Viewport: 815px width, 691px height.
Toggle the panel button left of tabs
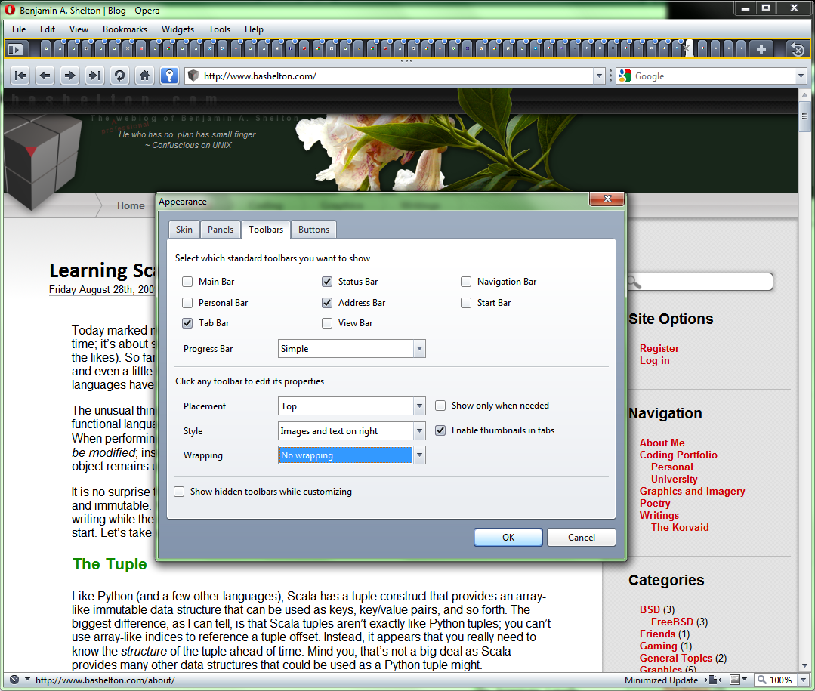pyautogui.click(x=15, y=49)
